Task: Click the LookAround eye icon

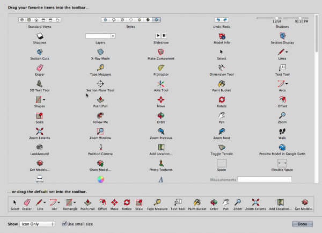Action: point(39,147)
